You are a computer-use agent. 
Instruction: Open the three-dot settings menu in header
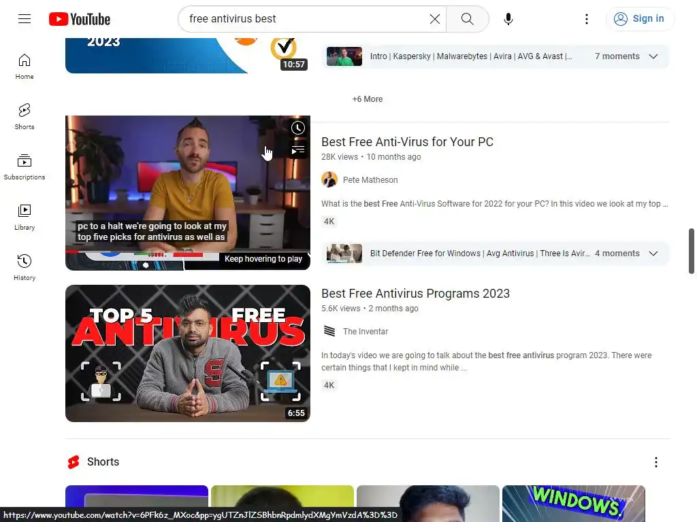pyautogui.click(x=586, y=18)
